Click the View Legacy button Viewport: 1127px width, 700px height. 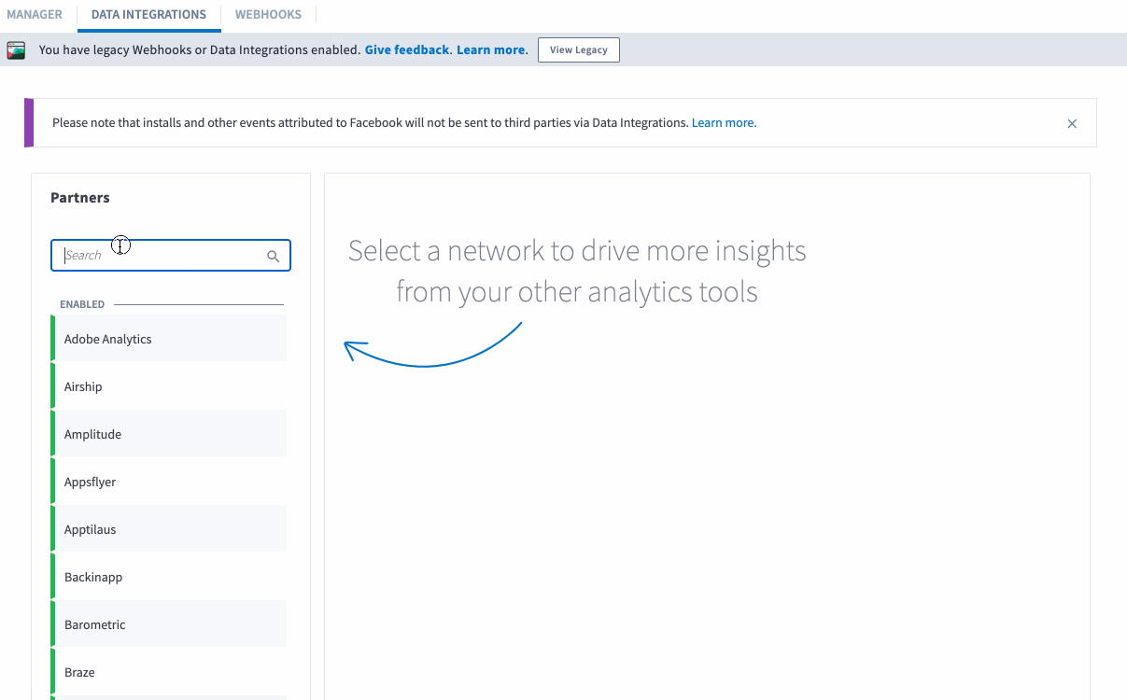click(x=579, y=50)
